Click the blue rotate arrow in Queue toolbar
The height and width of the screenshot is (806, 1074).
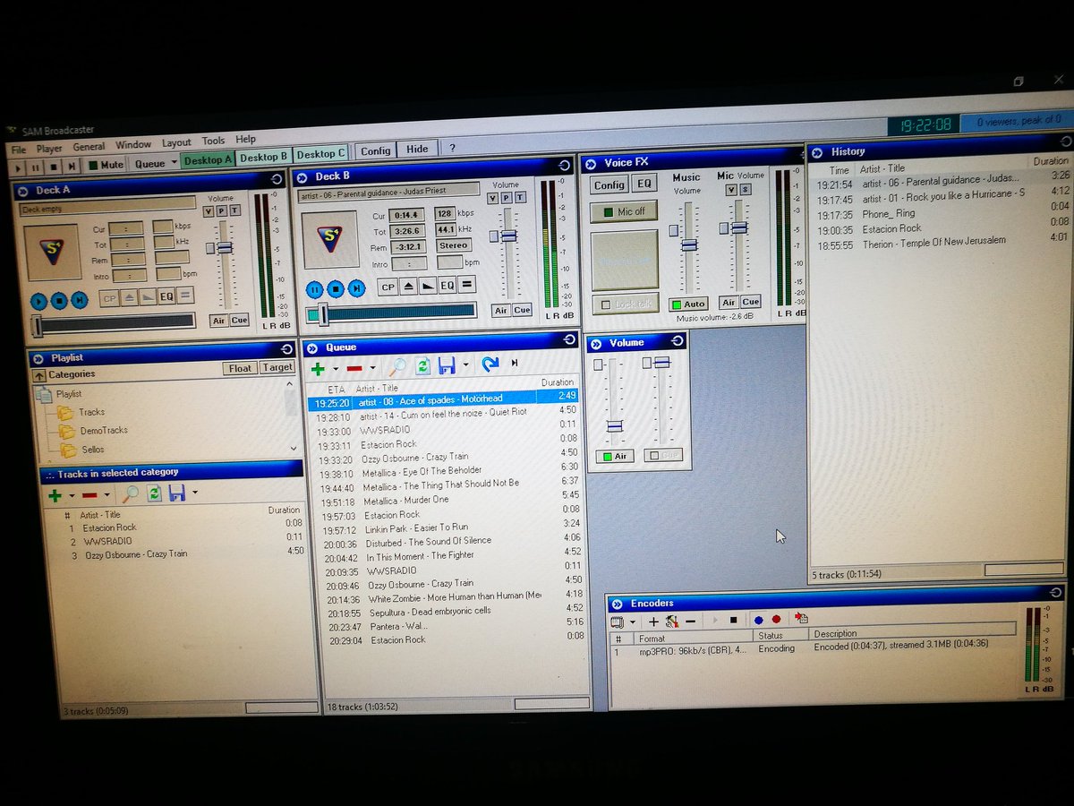click(490, 364)
